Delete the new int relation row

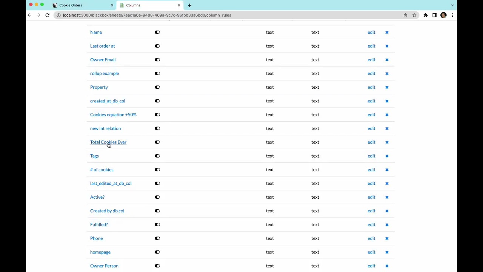tap(387, 128)
